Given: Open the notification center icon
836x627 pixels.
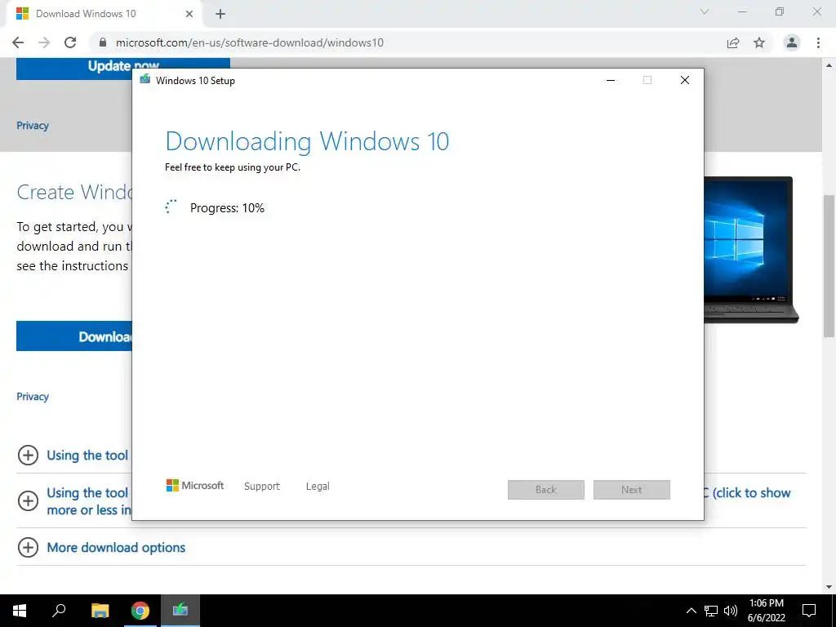Looking at the screenshot, I should 809,611.
